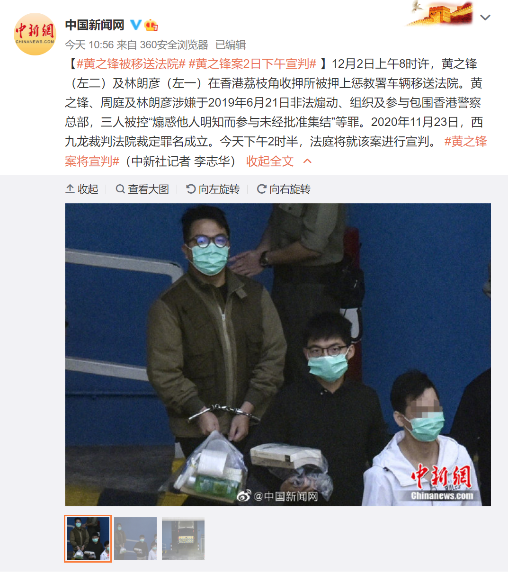Select the third photo thumbnail
This screenshot has width=508, height=574.
coord(183,538)
